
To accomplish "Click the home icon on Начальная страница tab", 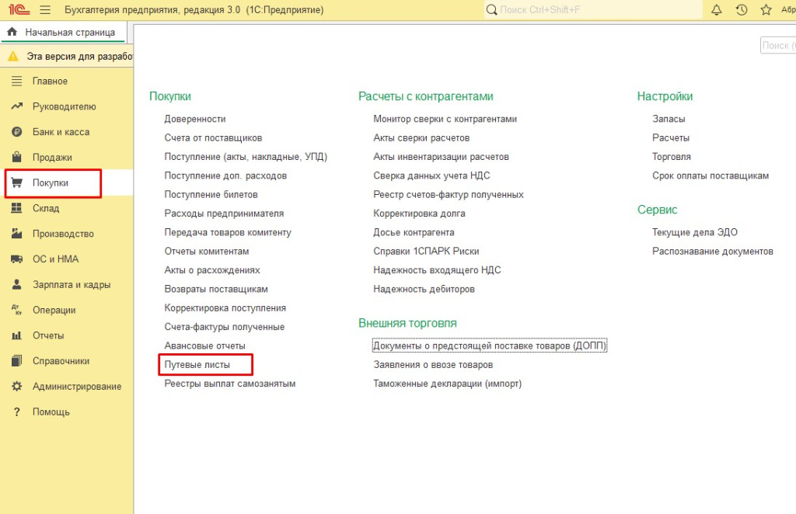I will [12, 32].
